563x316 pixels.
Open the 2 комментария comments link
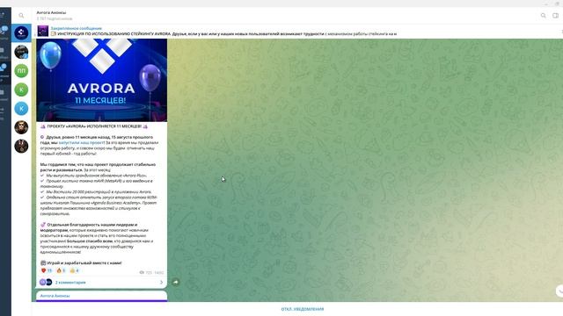point(70,283)
